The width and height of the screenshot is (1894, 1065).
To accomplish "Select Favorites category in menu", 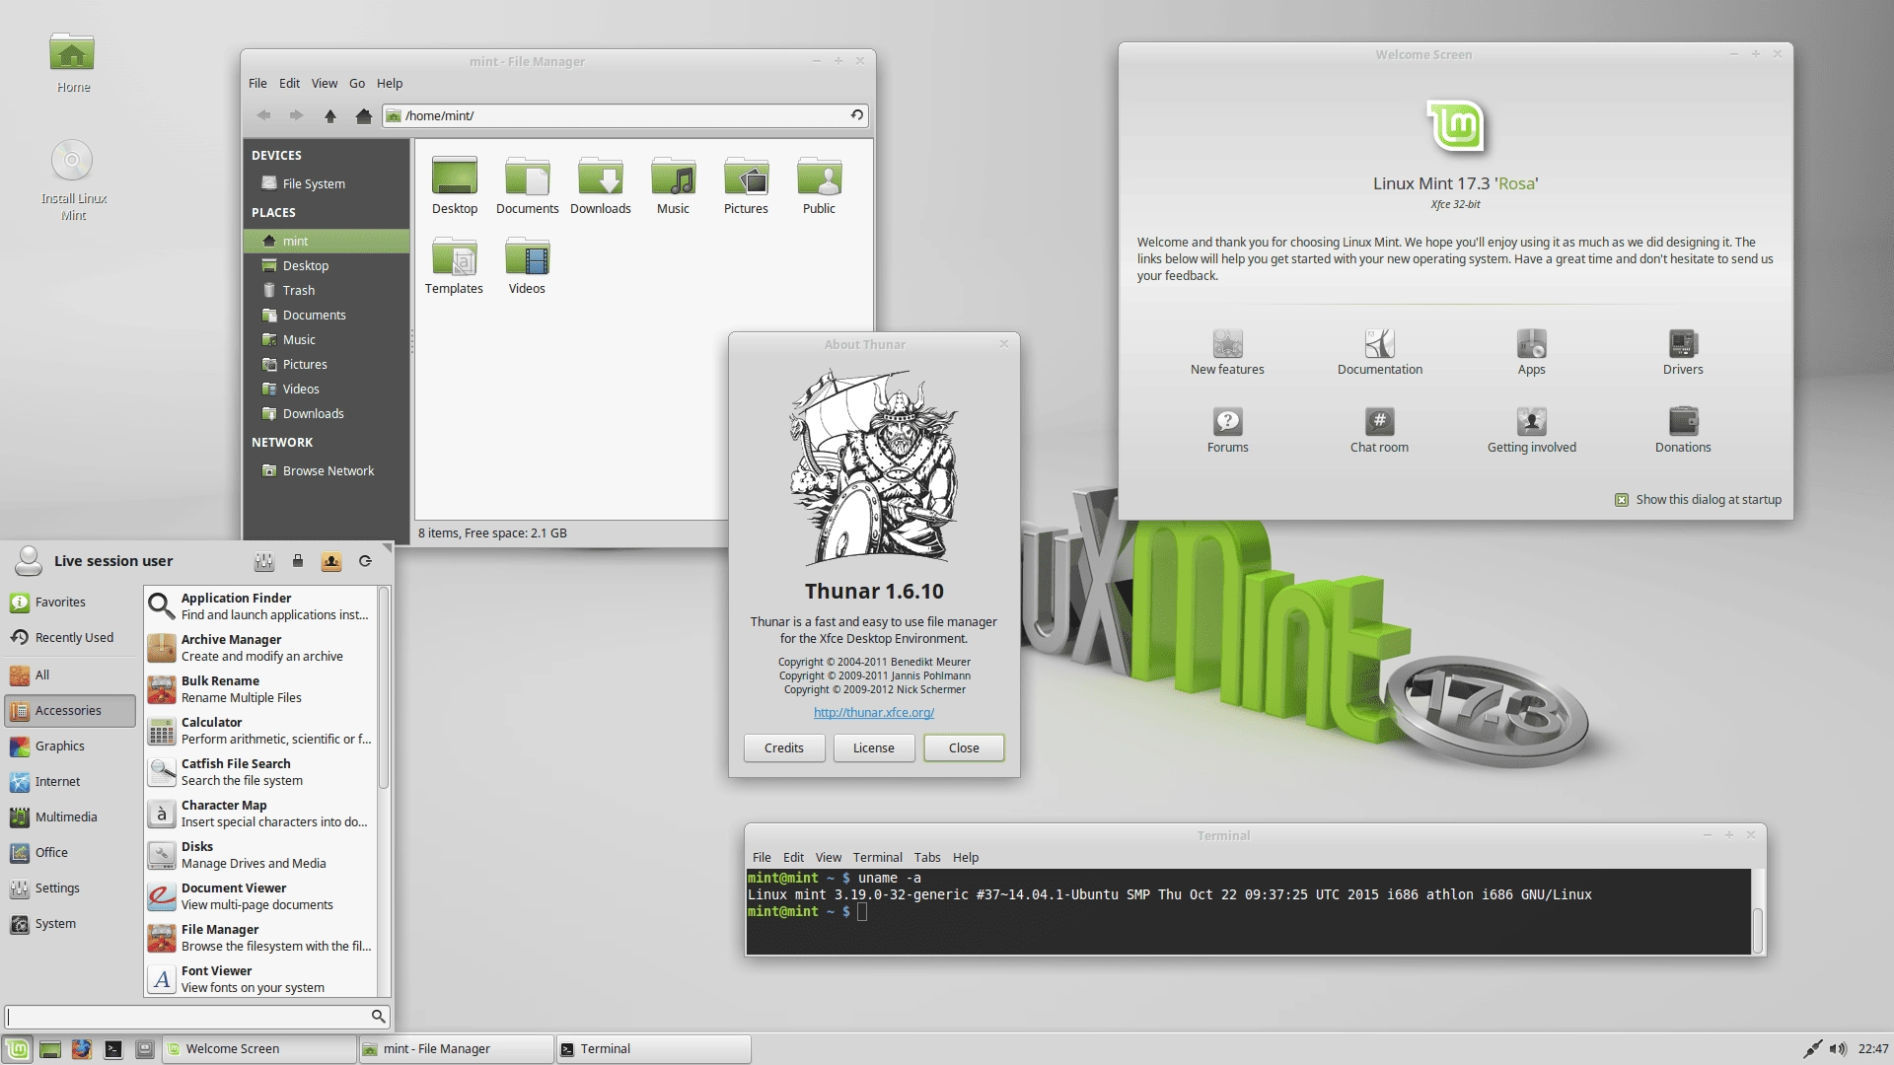I will click(x=70, y=603).
